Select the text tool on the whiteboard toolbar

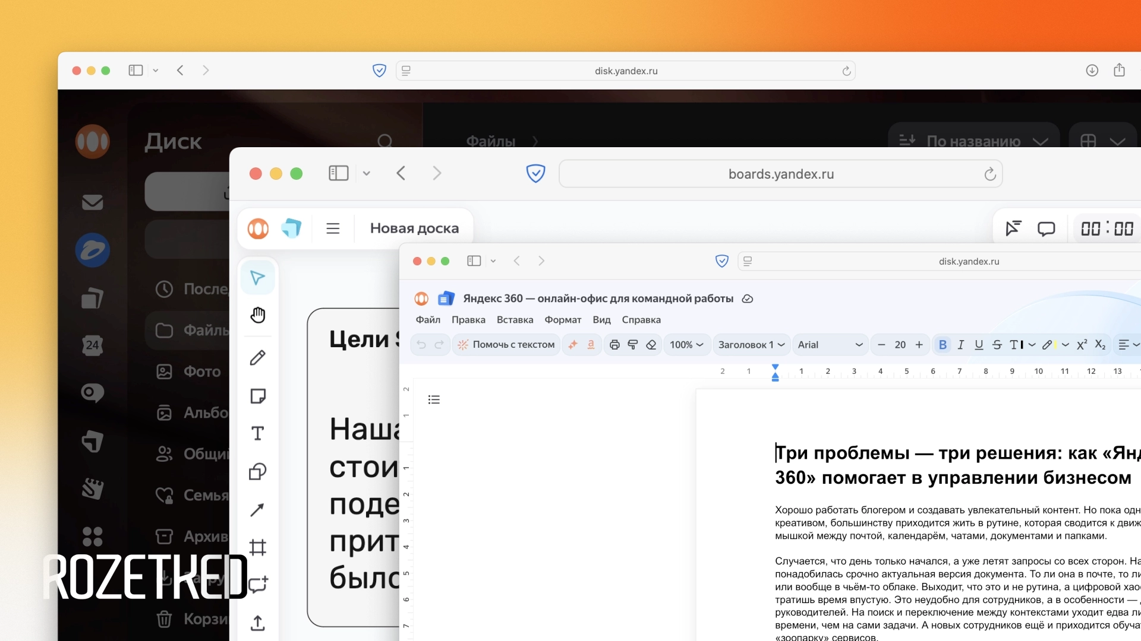click(258, 433)
